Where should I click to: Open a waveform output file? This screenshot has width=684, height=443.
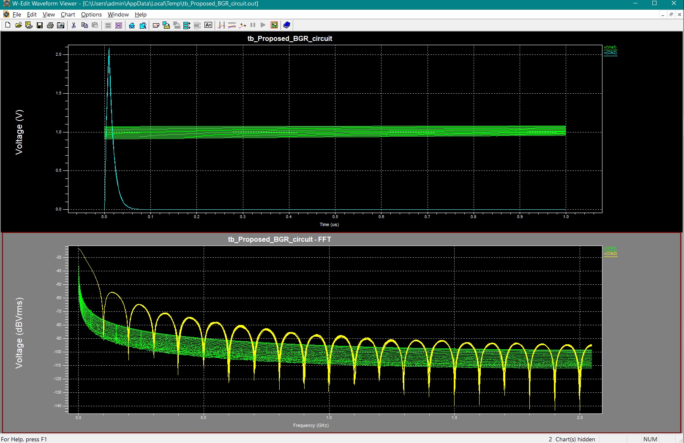click(x=19, y=25)
